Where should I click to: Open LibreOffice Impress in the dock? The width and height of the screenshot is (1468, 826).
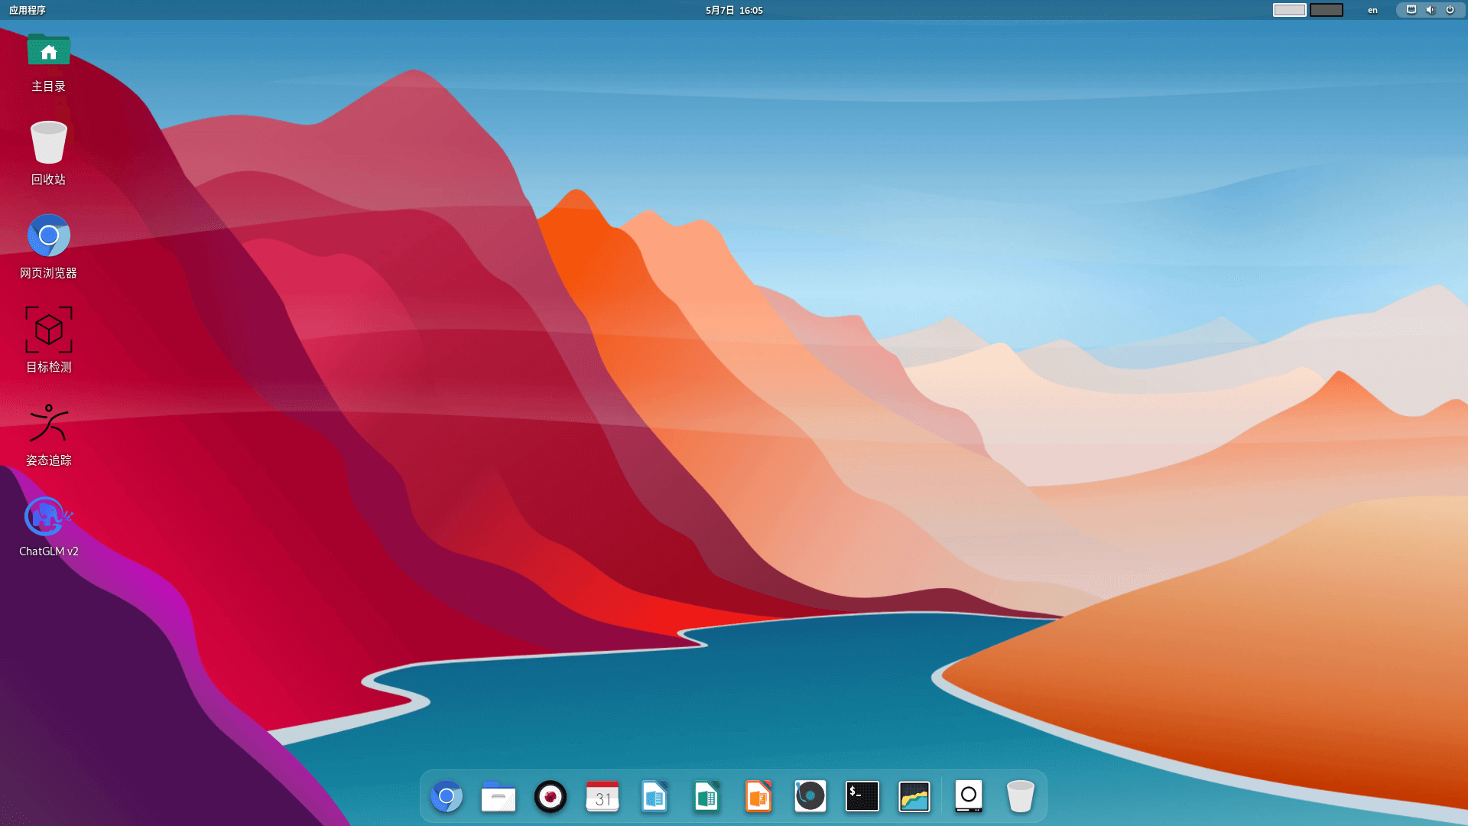tap(758, 796)
